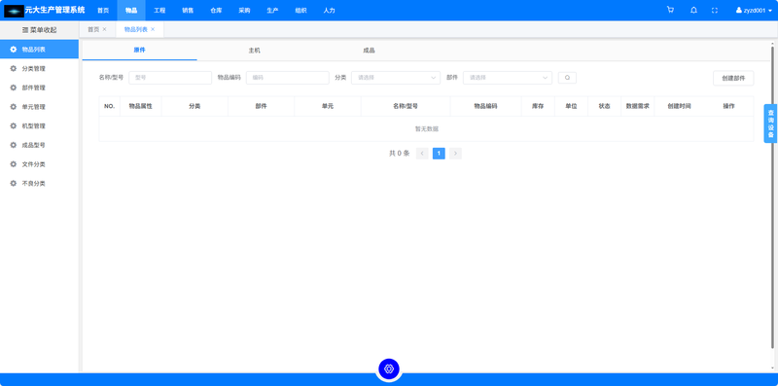Go to the next page arrow
This screenshot has height=386, width=778.
click(455, 154)
